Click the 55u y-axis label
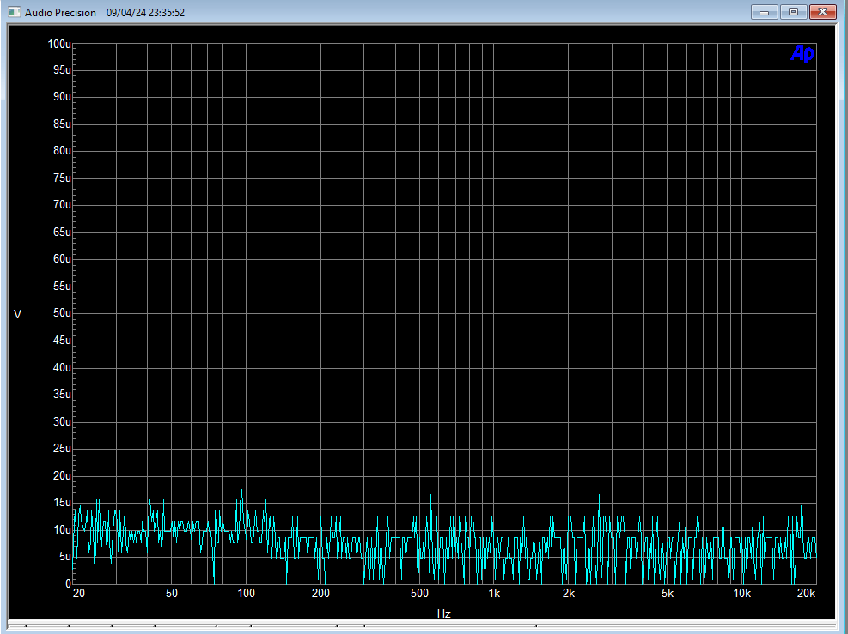This screenshot has height=634, width=848. pos(62,287)
